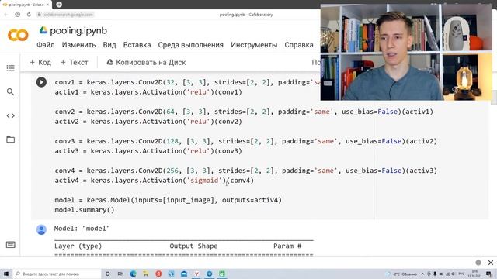Viewport: 497px width, 279px height.
Task: Click the 'sigmoid' string in activ4 line
Action: pos(204,181)
